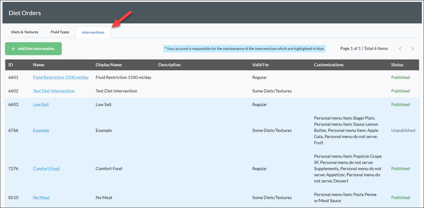Click Add Diet Intervention button
424x208 pixels.
pos(33,49)
